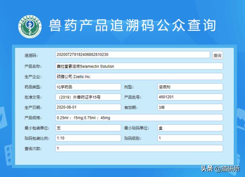Select the 生产日期 field showing 2020-08-01
Screen dimensions: 245x177
tap(88, 107)
